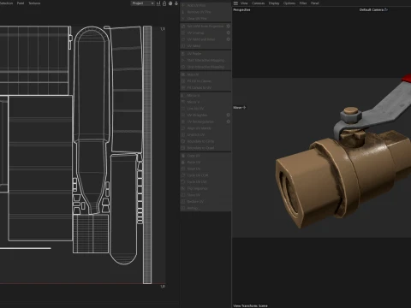Viewport: 411px width, 308px height.
Task: Open settings gear beside UV Straighten
Action: tap(228, 115)
